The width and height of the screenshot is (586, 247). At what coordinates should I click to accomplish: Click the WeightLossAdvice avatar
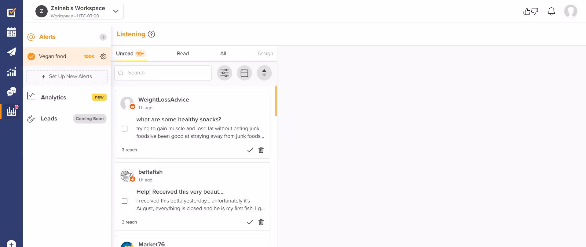tap(127, 103)
